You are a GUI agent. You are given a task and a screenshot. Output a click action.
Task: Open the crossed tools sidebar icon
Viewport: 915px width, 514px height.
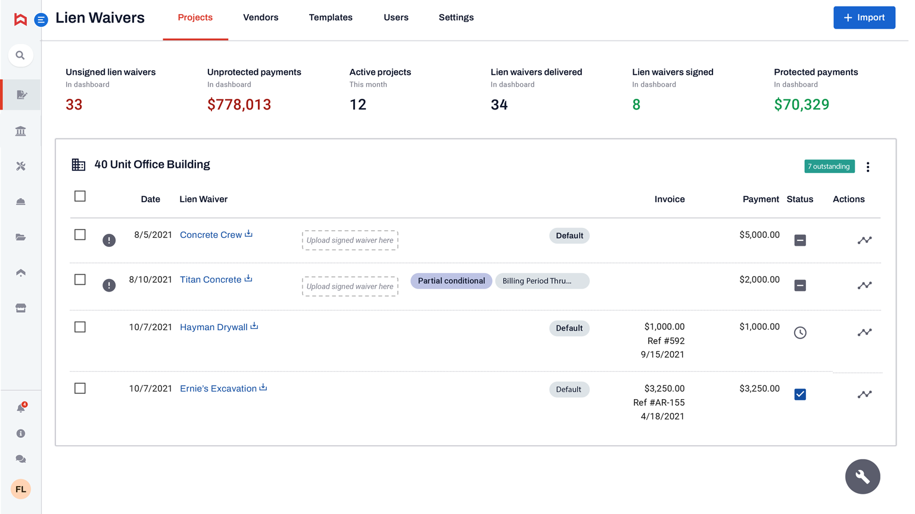coord(21,167)
